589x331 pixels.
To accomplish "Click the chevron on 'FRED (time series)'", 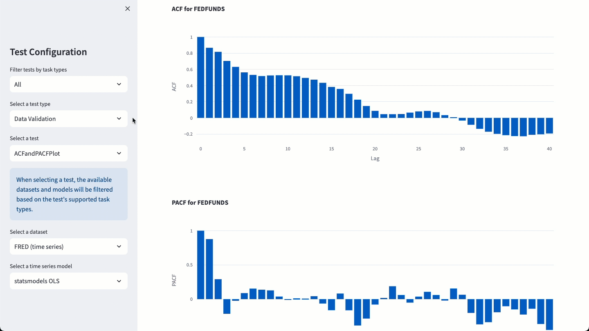I will [119, 246].
